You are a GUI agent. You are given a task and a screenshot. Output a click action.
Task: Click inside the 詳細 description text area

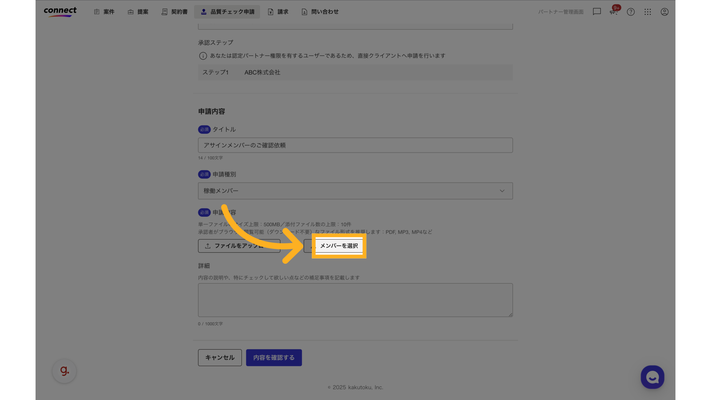(355, 300)
